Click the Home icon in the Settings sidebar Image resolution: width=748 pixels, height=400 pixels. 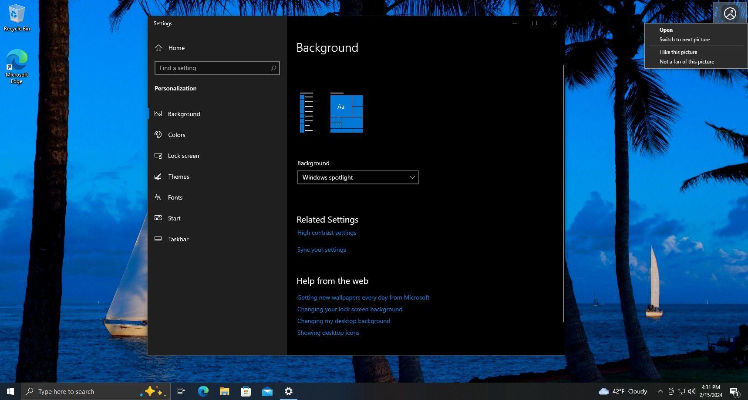158,48
